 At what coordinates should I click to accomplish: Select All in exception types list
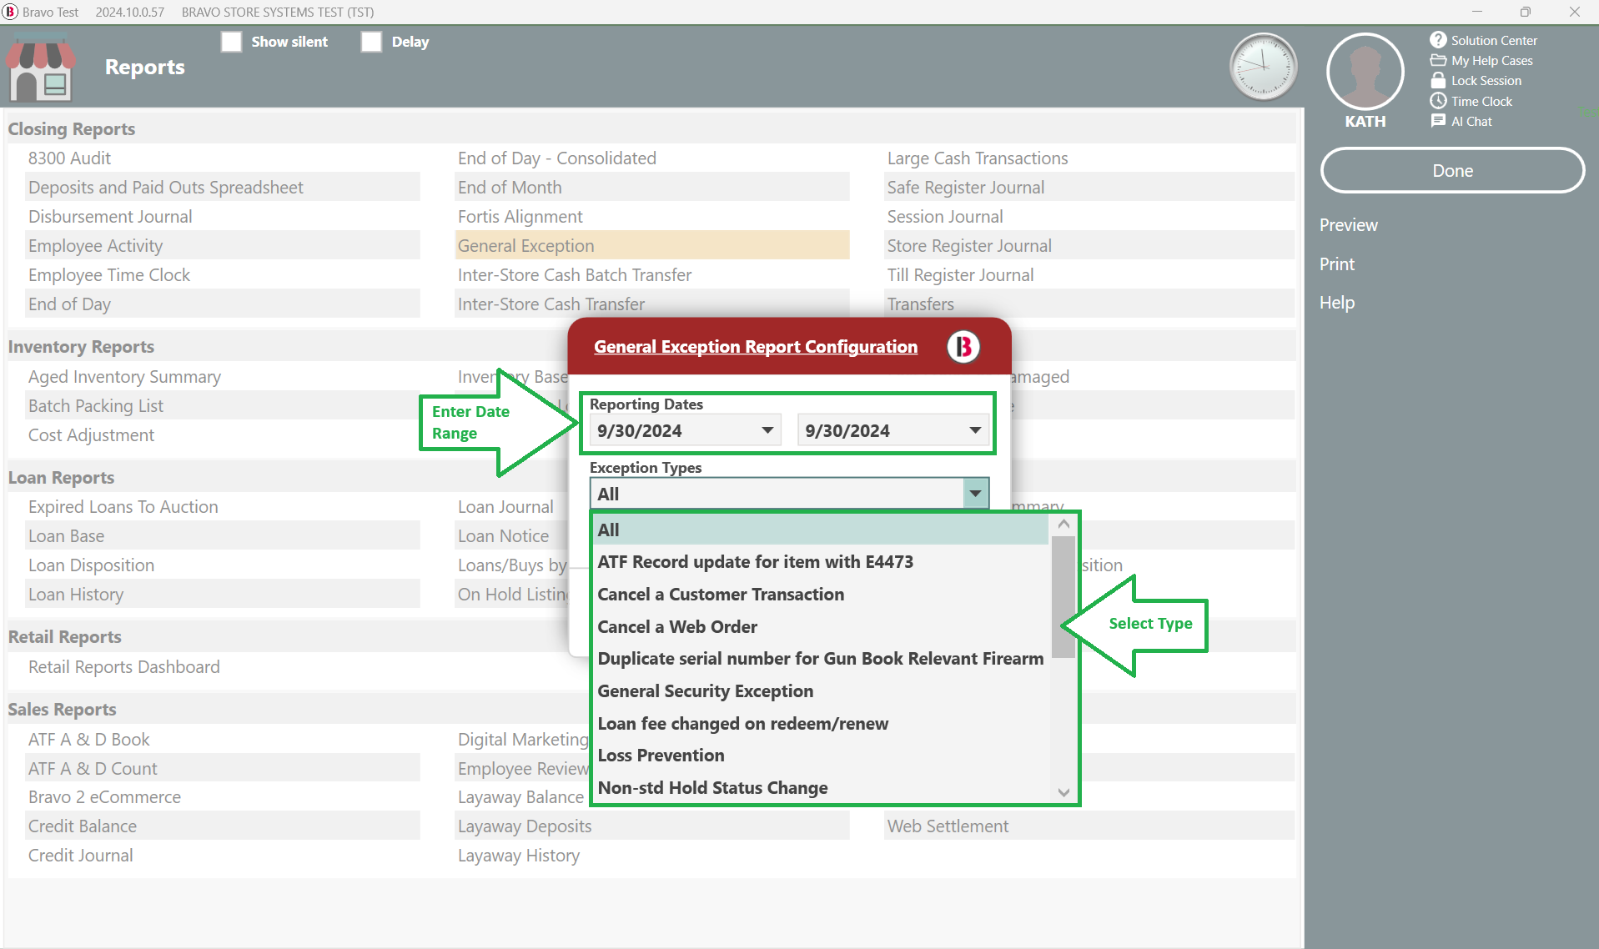point(821,530)
